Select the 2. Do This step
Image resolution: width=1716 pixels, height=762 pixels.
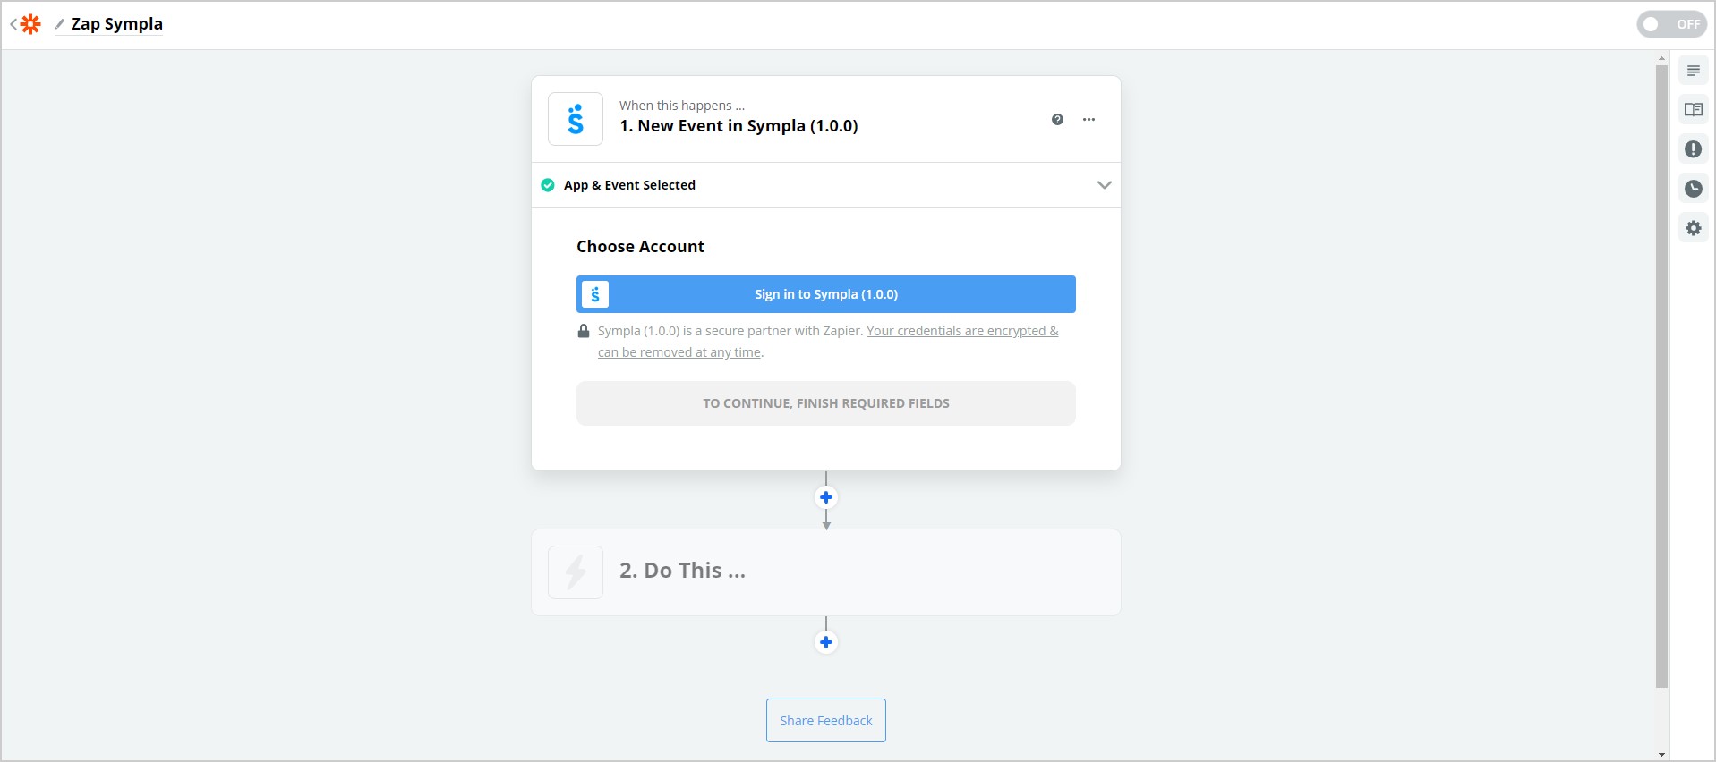click(826, 572)
